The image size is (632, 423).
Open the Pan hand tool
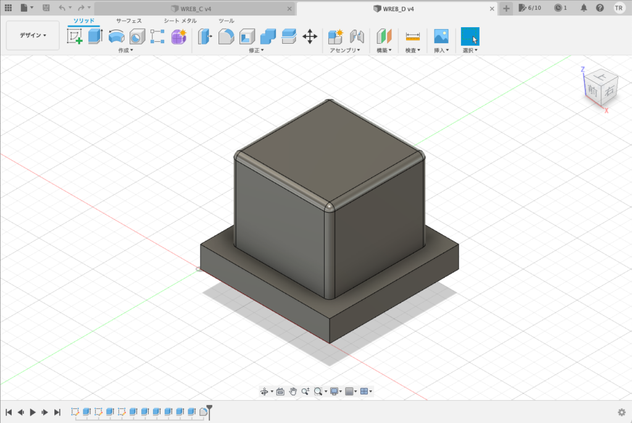click(293, 391)
